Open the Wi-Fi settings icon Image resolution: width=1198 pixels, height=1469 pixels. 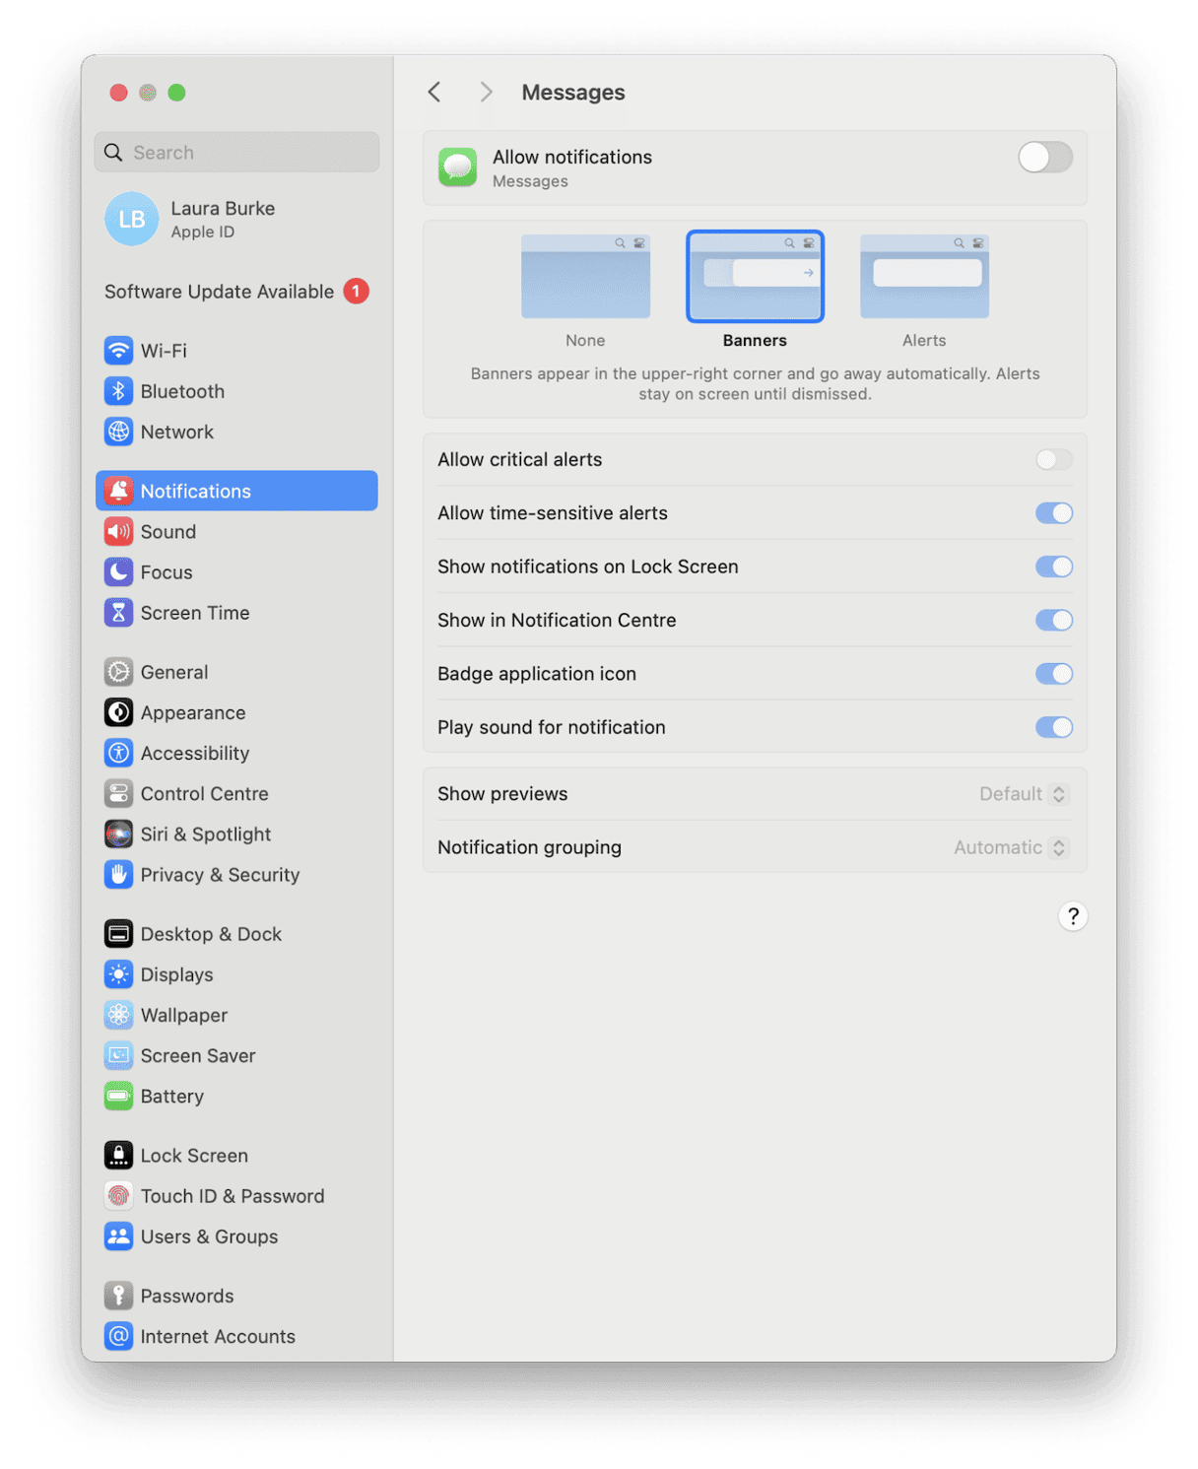(x=118, y=350)
